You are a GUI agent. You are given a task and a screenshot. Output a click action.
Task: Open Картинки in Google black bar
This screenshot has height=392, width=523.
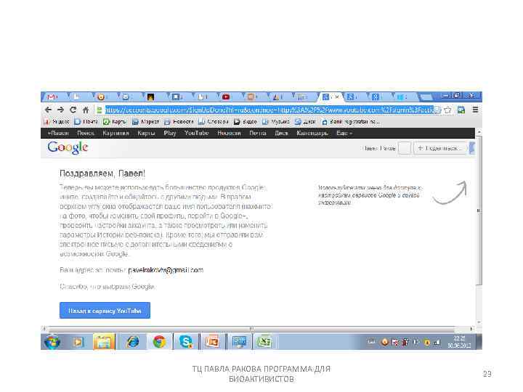coord(115,133)
